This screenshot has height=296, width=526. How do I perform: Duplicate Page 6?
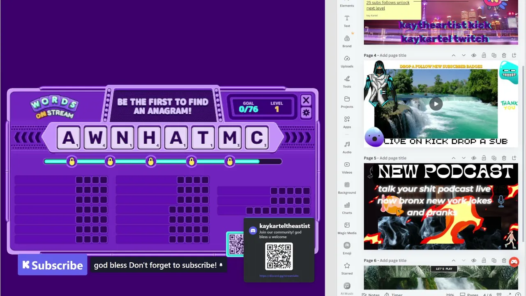point(494,261)
